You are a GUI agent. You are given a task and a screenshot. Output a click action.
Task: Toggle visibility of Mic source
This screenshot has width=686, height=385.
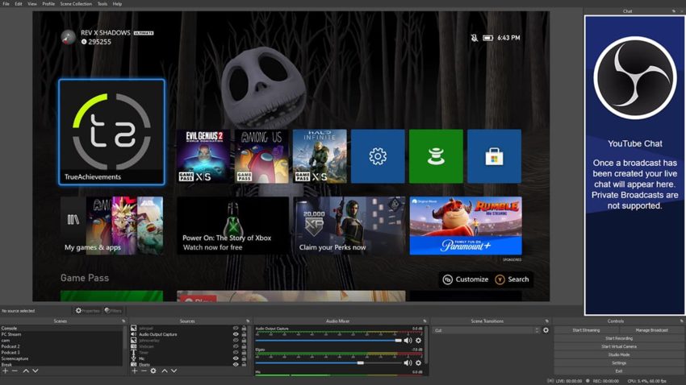[236, 358]
